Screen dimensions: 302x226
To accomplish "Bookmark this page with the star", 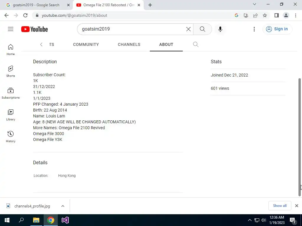I will (265, 15).
